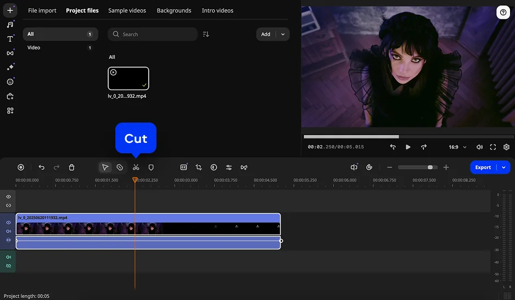The width and height of the screenshot is (515, 300).
Task: Select the linked audio clip under video
Action: [148, 242]
